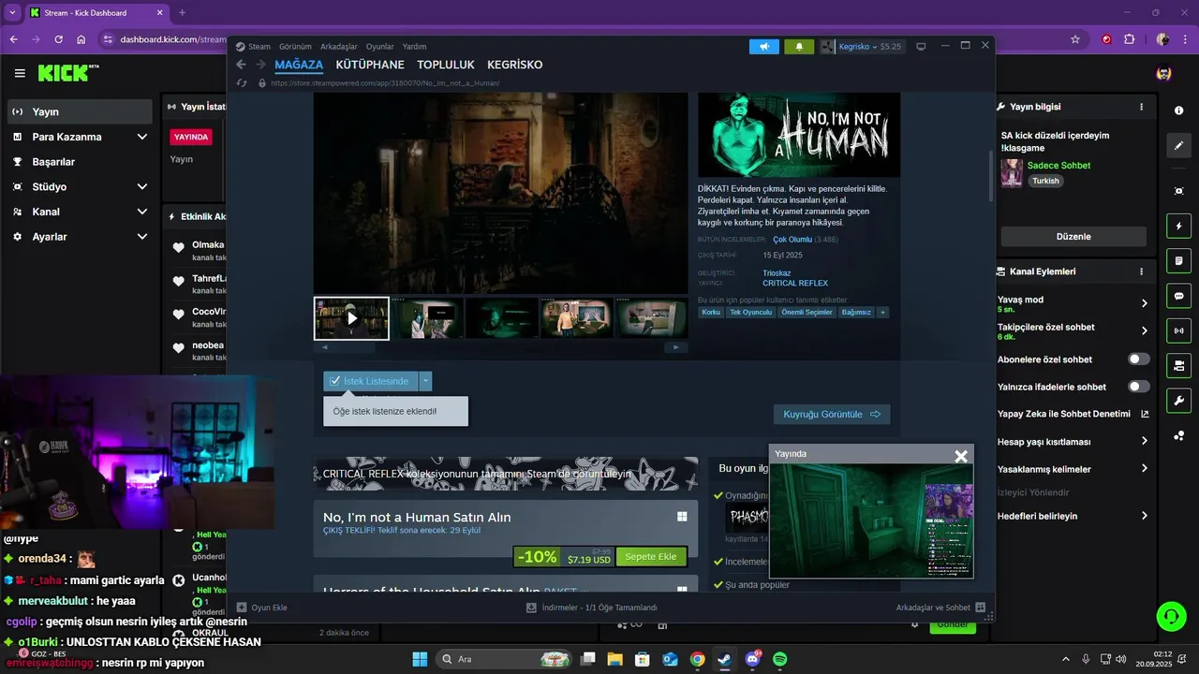Click lightning bolt icon in Kick sidebar
Viewport: 1199px width, 674px height.
(x=1178, y=226)
